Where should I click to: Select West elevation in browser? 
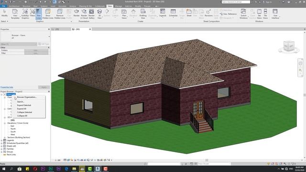13,135
